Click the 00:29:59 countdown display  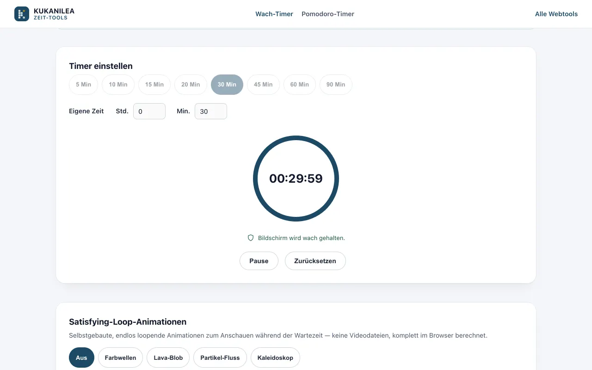click(x=296, y=179)
